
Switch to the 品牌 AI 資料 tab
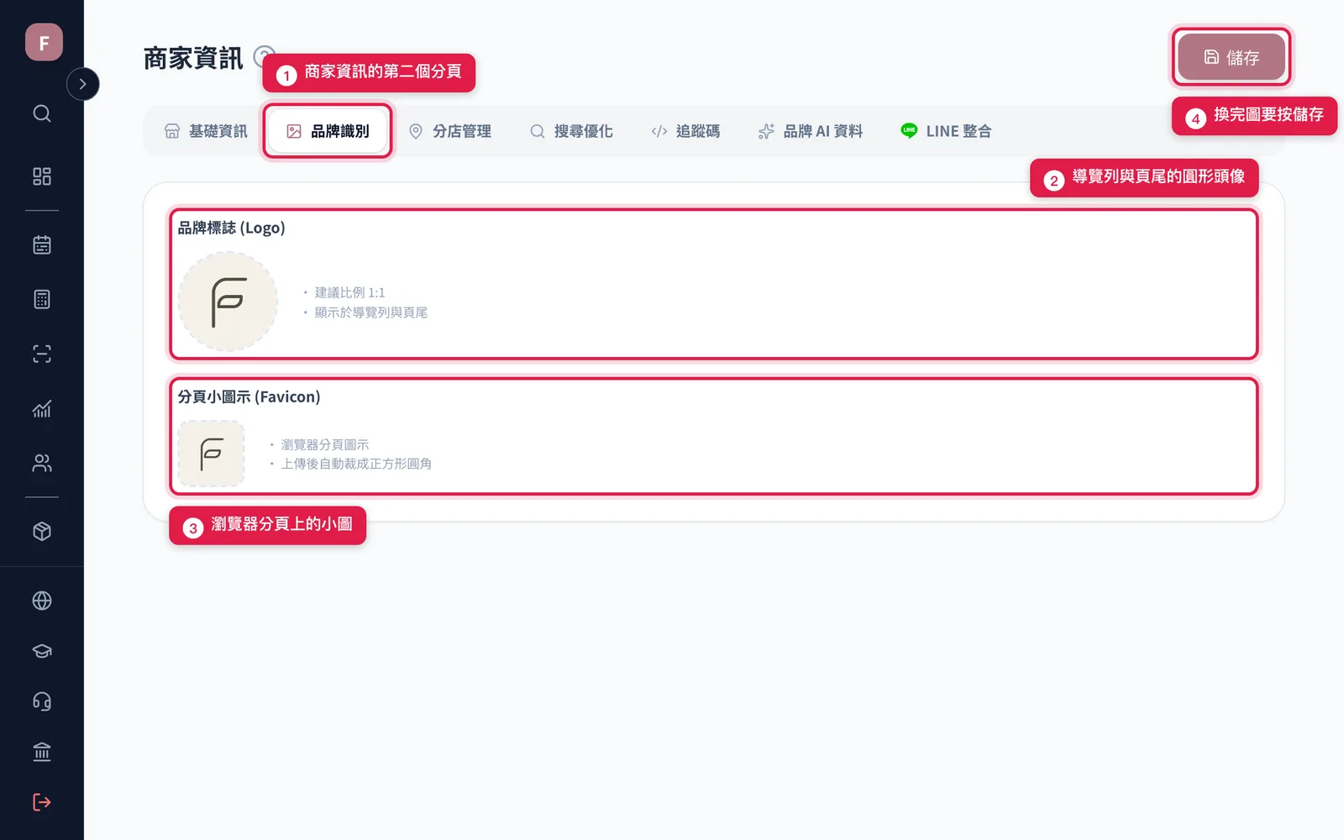pos(811,131)
